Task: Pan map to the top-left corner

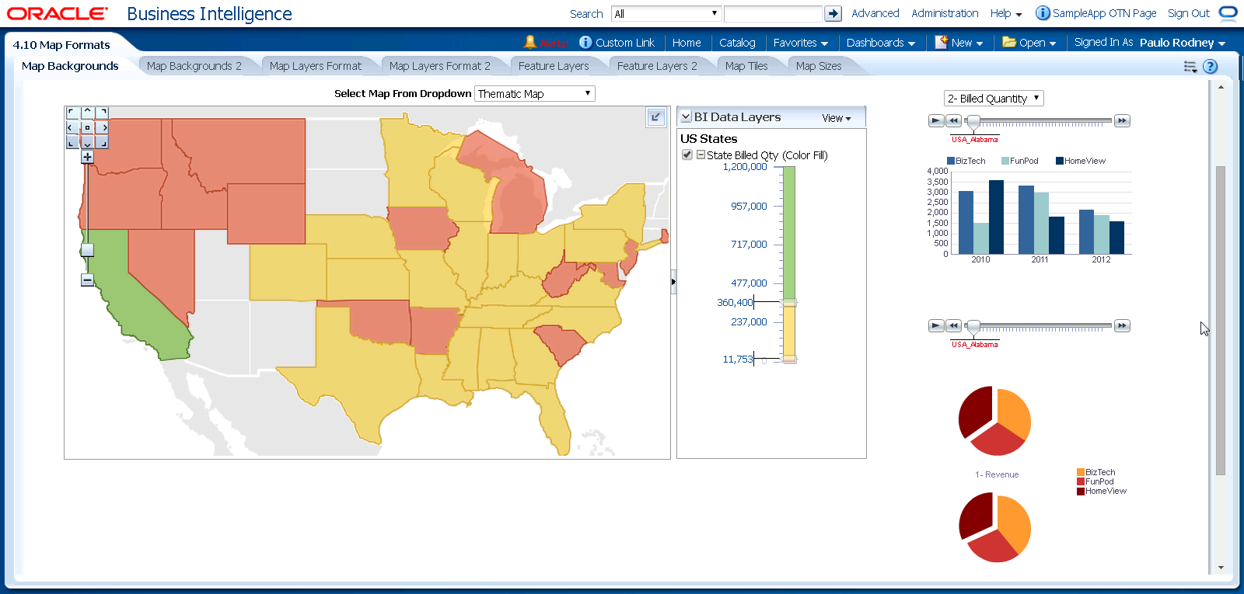Action: coord(71,113)
